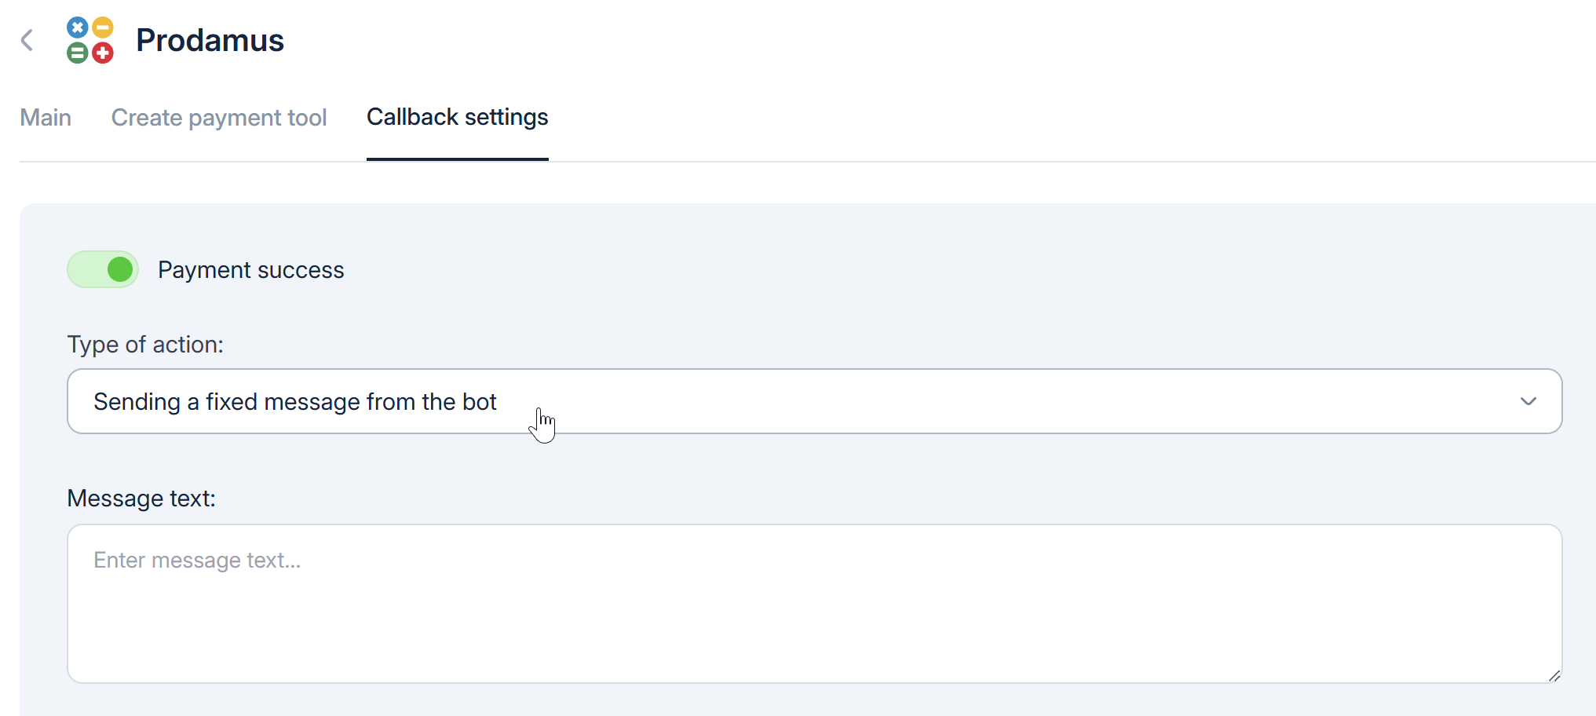Image resolution: width=1596 pixels, height=716 pixels.
Task: Click the Prodamus title heading
Action: pos(210,41)
